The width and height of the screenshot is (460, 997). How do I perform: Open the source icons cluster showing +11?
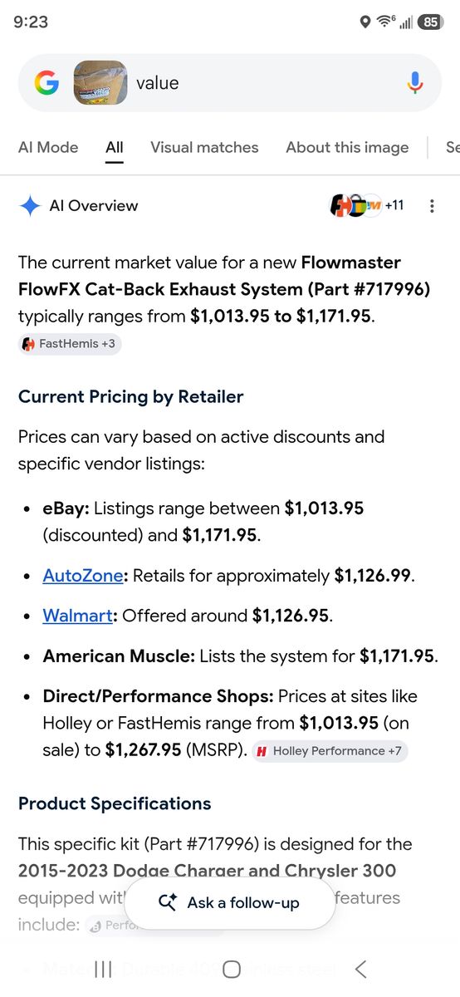(367, 205)
